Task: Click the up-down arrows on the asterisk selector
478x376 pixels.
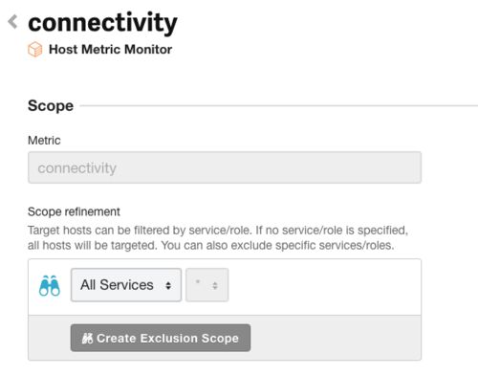Action: [x=215, y=285]
